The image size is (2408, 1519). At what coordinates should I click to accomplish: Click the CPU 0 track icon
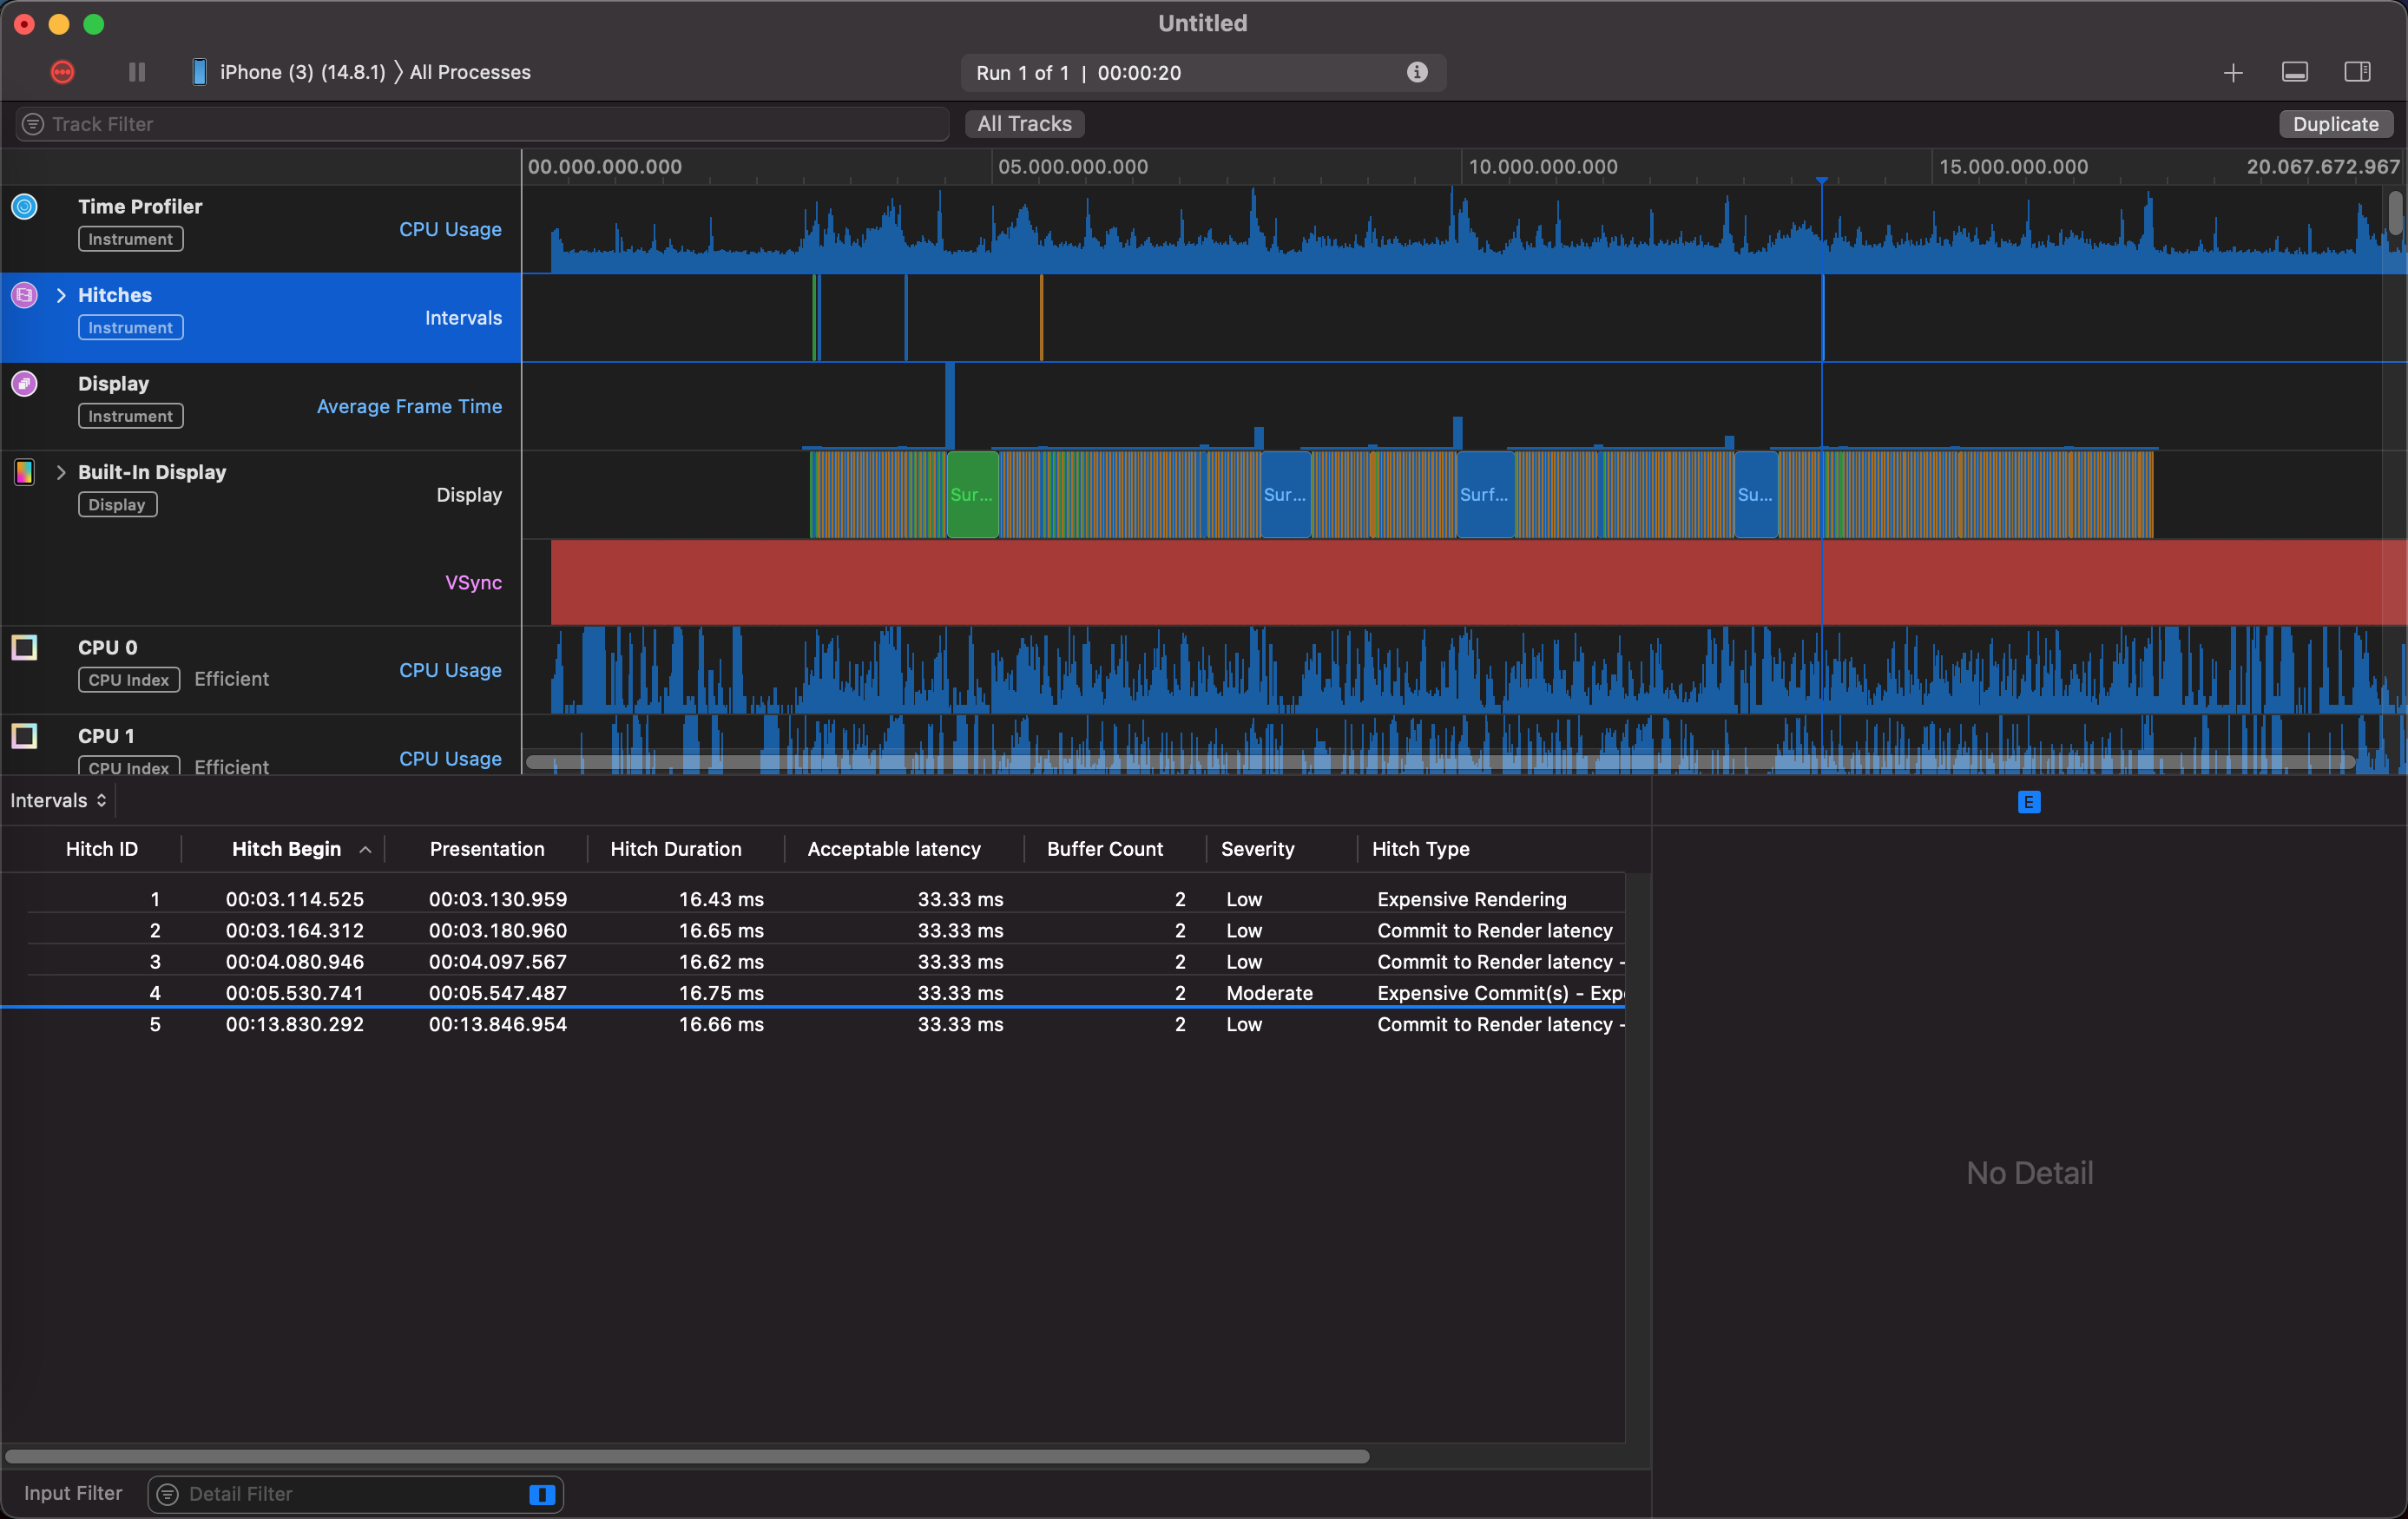pyautogui.click(x=24, y=648)
